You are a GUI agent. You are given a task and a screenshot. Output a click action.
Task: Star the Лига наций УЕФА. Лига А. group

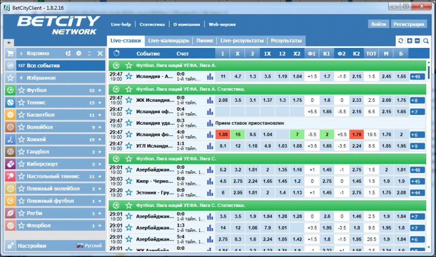pyautogui.click(x=129, y=65)
